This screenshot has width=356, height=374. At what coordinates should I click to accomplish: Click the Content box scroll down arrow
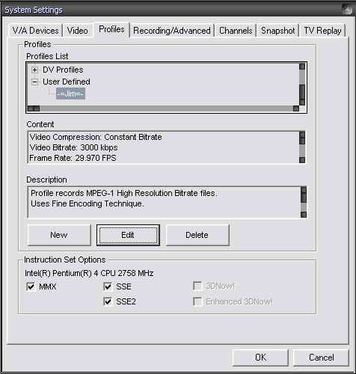click(x=302, y=160)
